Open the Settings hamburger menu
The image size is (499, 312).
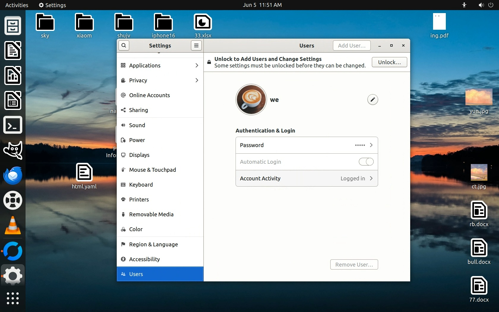click(x=196, y=45)
